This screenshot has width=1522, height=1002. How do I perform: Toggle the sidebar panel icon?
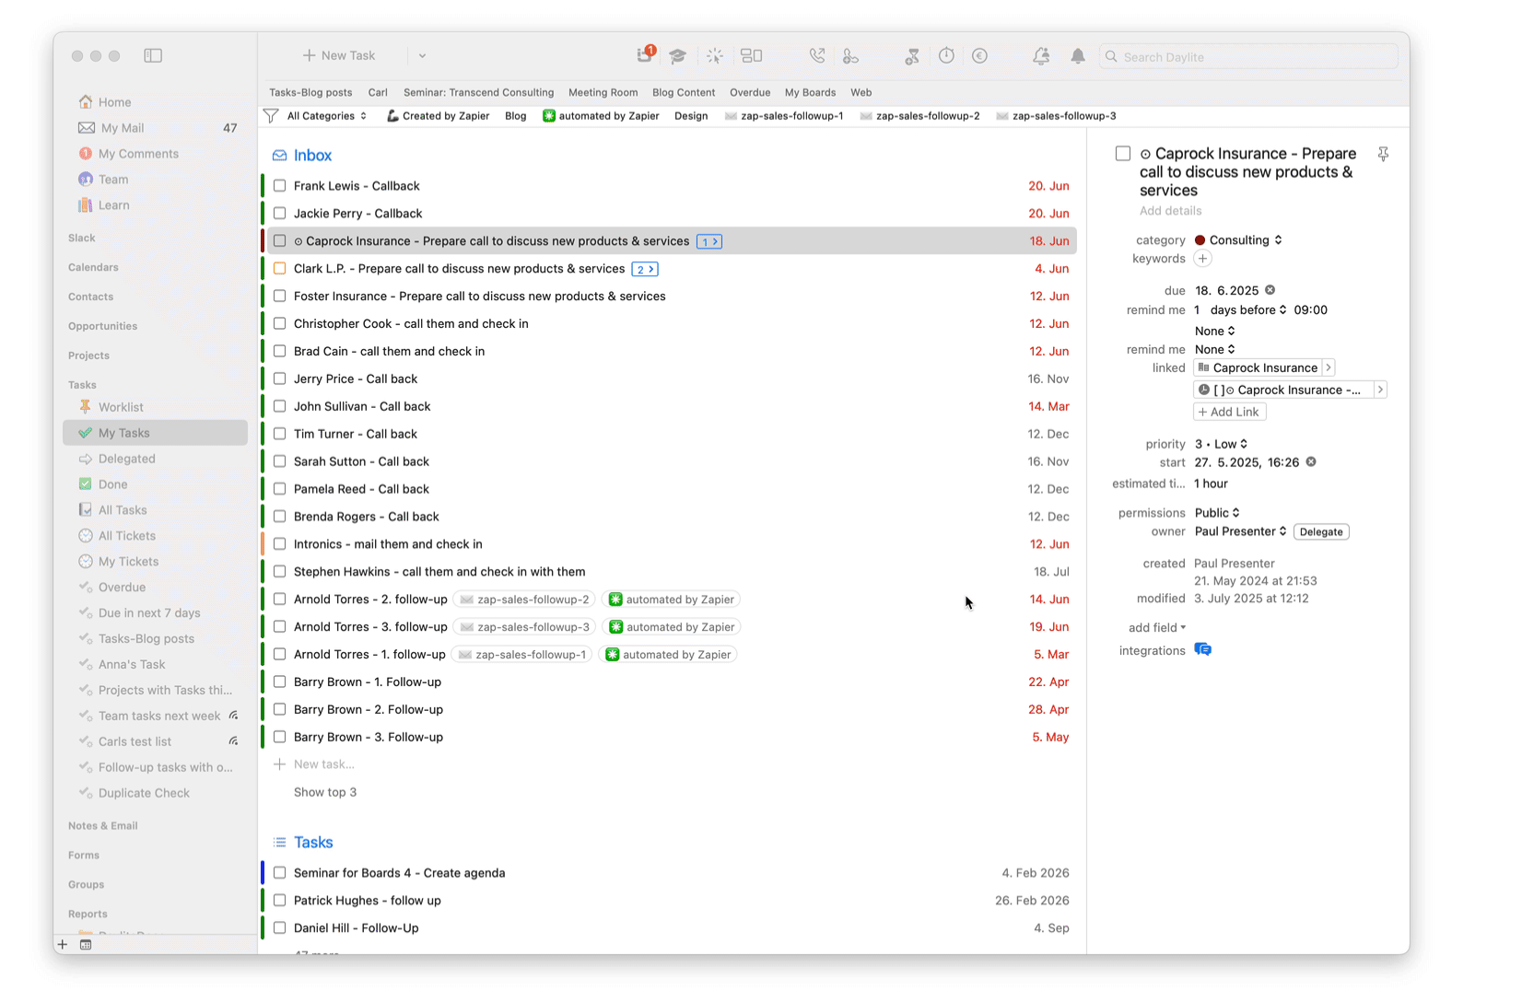tap(153, 56)
